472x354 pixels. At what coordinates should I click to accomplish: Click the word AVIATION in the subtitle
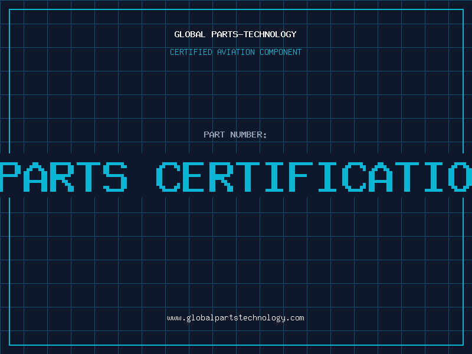[x=236, y=52]
